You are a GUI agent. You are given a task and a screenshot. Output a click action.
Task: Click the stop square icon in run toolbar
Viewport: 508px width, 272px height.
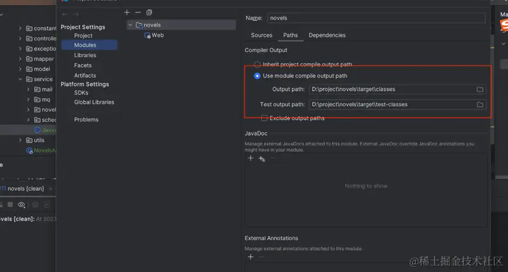(10, 205)
